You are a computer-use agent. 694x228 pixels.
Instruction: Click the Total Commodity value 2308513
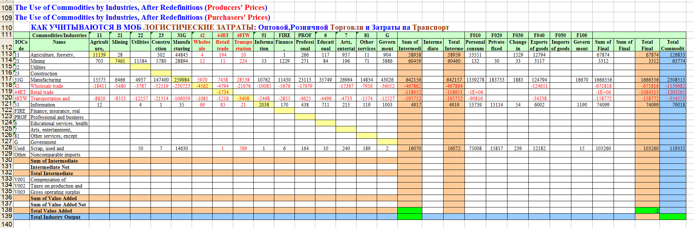[673, 80]
